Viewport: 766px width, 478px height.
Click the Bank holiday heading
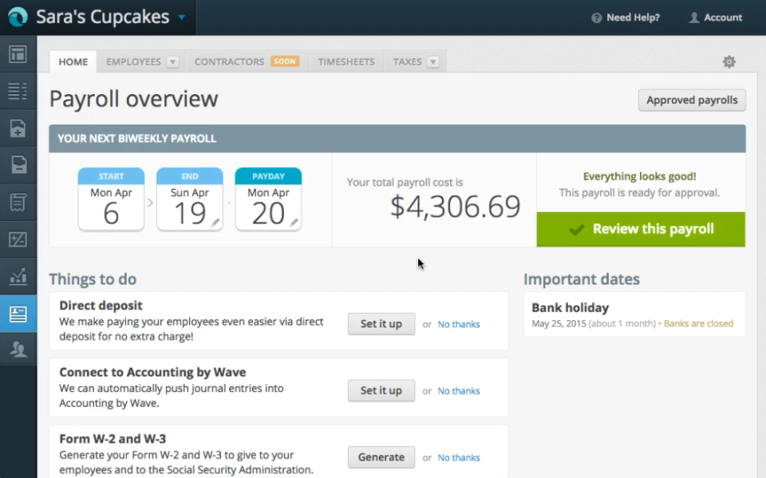click(x=570, y=308)
